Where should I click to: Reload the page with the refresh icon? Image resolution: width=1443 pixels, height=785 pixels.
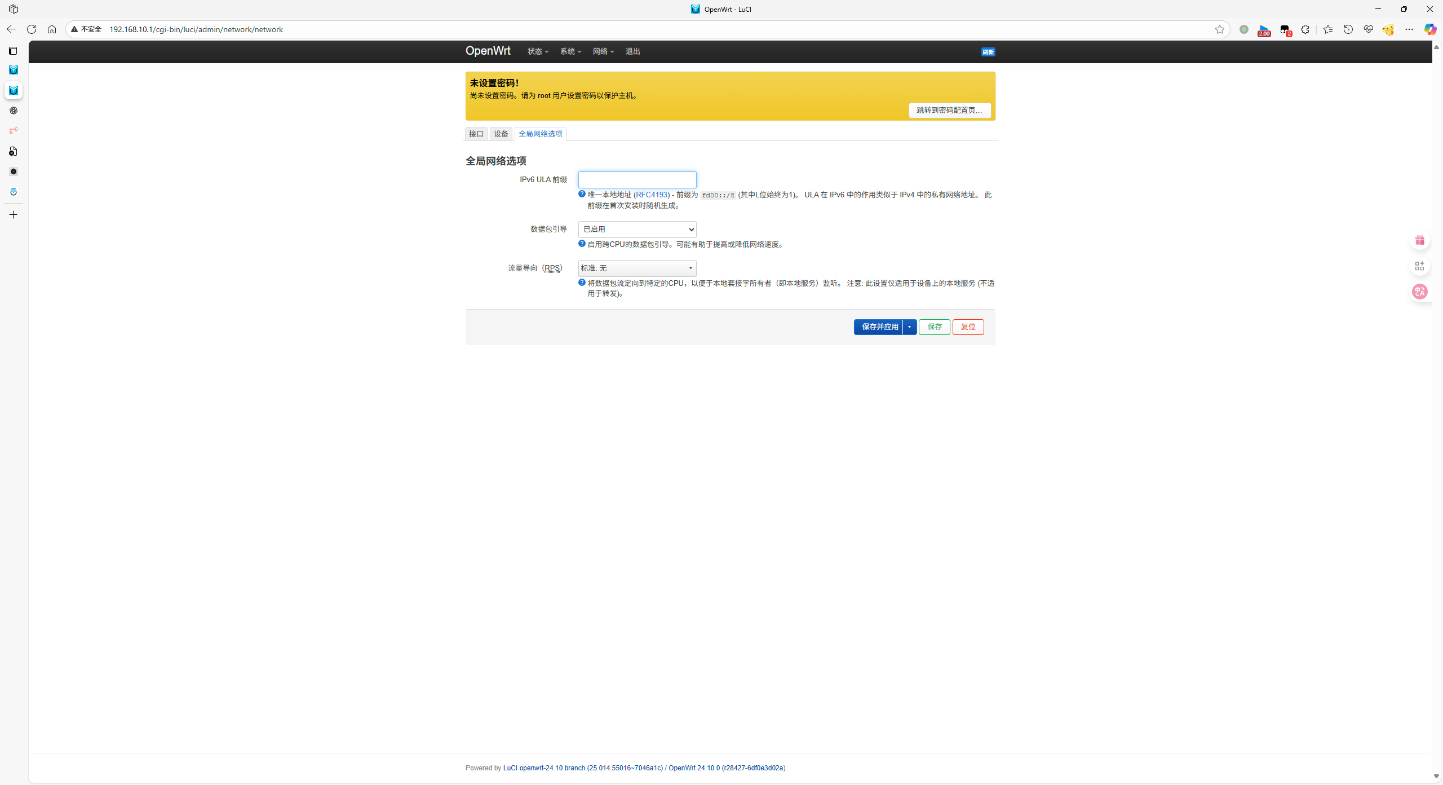[32, 29]
